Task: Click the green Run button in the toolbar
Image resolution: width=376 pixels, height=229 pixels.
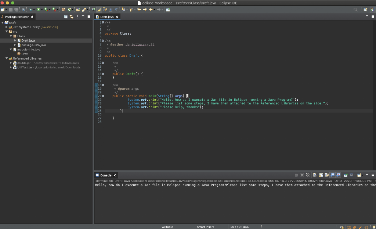Action: pos(37,10)
